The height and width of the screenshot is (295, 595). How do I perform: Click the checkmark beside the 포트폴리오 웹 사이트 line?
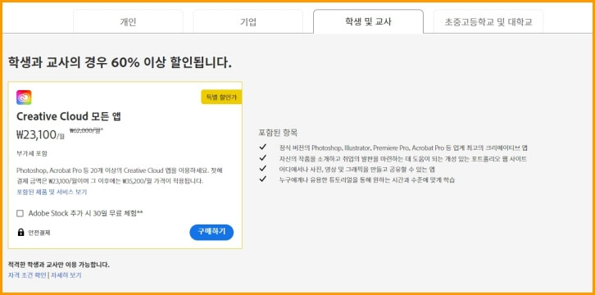pos(262,157)
